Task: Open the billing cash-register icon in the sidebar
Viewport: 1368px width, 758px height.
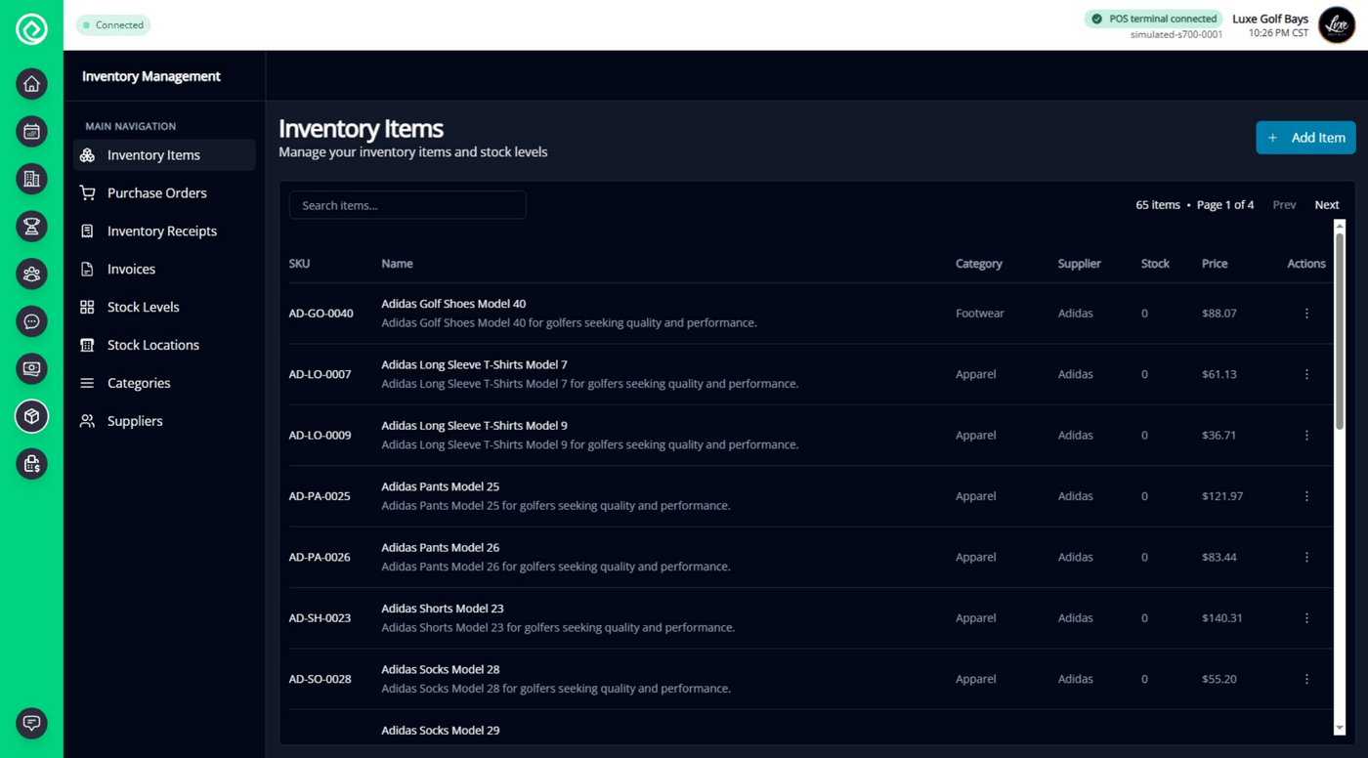Action: (32, 464)
